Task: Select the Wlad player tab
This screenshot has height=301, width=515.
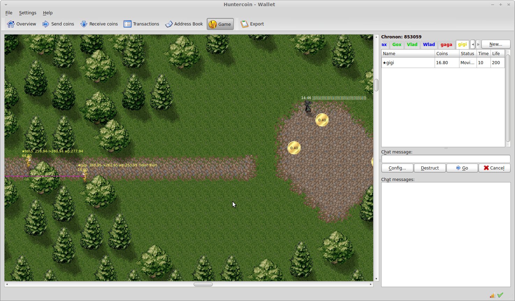Action: click(x=429, y=45)
